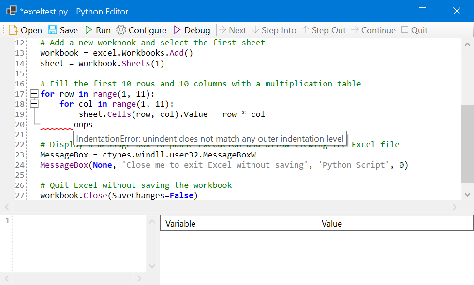Click inside the output console line 1
The height and width of the screenshot is (285, 474).
pyautogui.click(x=78, y=221)
